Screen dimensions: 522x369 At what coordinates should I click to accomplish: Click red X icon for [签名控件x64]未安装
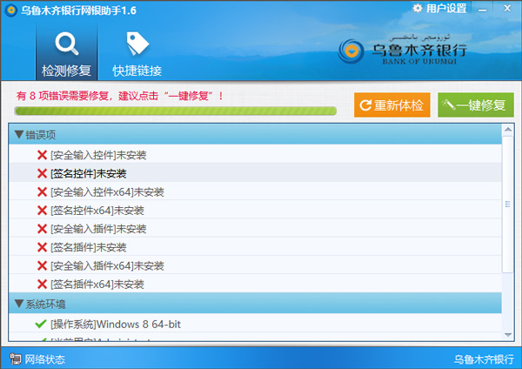click(x=42, y=210)
